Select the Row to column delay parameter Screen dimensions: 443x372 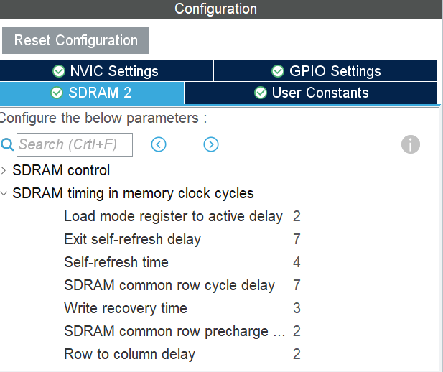pyautogui.click(x=129, y=354)
